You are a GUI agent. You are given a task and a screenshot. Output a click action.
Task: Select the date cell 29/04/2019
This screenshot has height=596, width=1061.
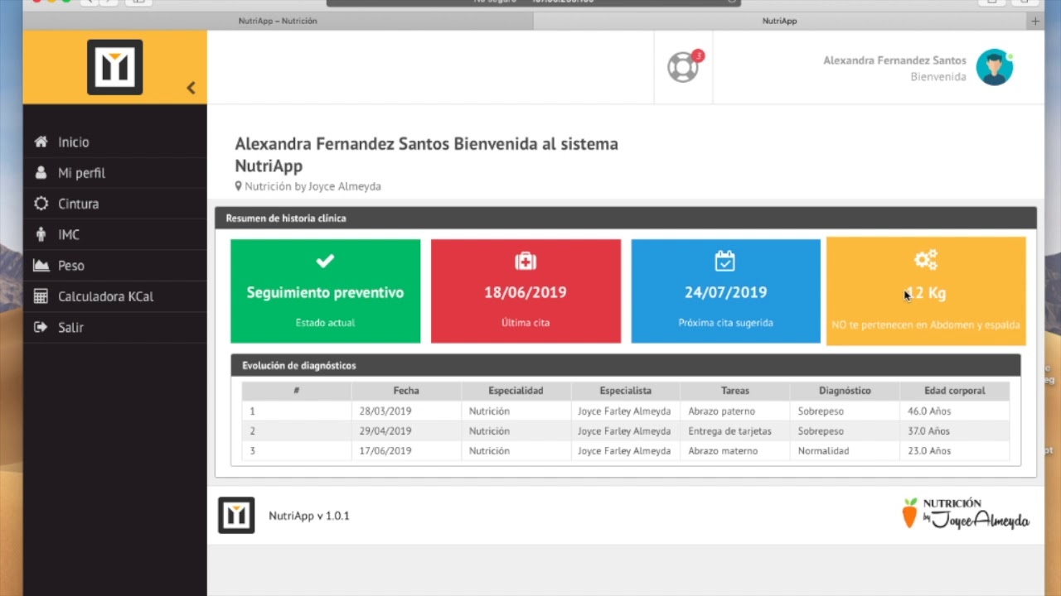(x=406, y=431)
